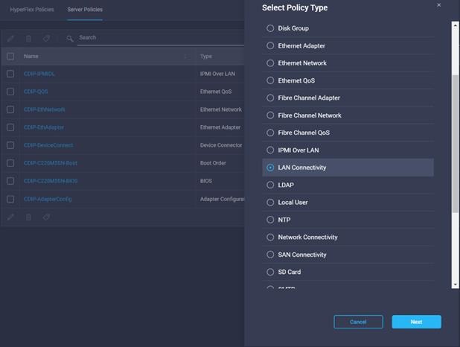Select the LAN Connectivity radio button

[x=270, y=168]
